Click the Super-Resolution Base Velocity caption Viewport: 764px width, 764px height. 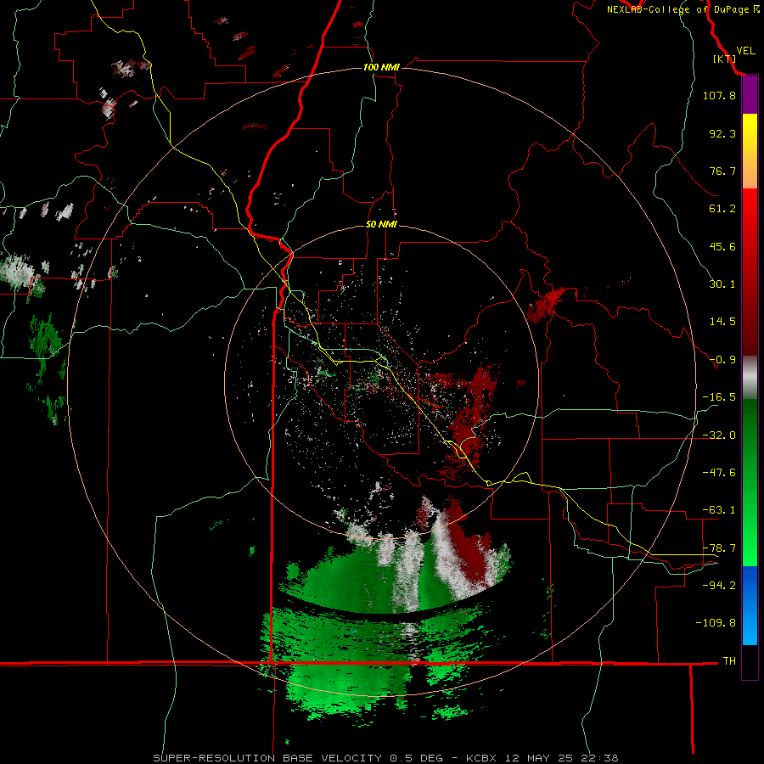(386, 758)
